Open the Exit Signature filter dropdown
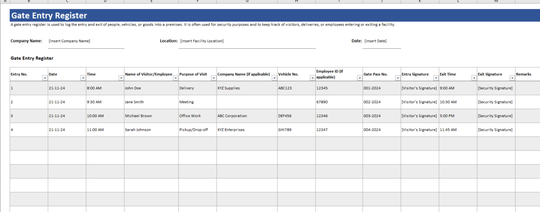Image resolution: width=540 pixels, height=212 pixels. [x=513, y=78]
